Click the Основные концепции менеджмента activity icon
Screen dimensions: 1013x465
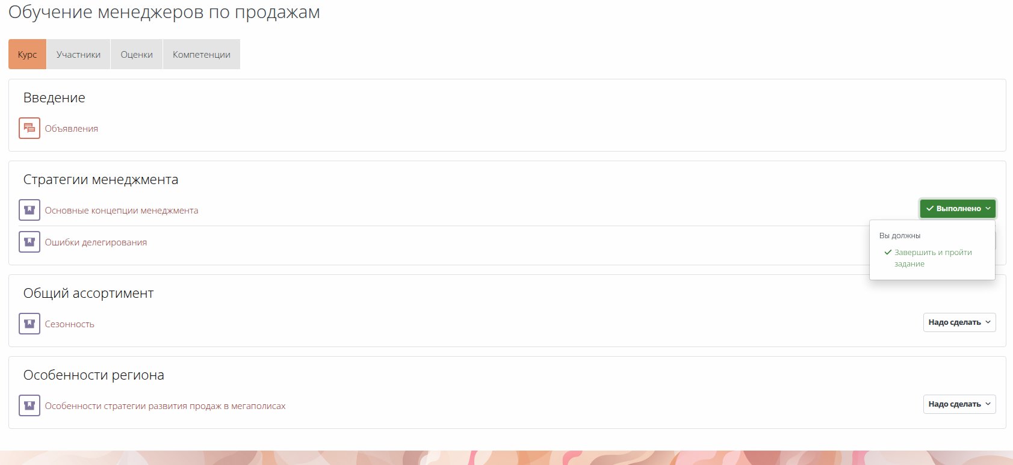pyautogui.click(x=29, y=210)
